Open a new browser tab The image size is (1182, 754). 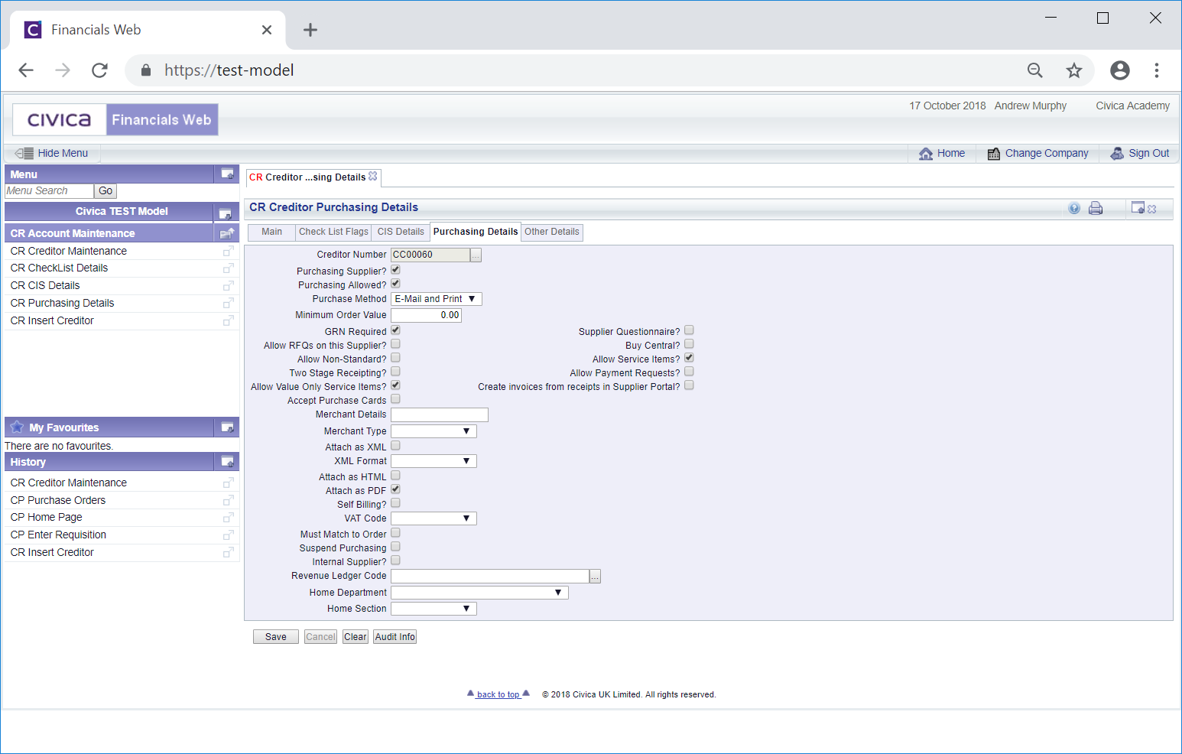click(310, 30)
